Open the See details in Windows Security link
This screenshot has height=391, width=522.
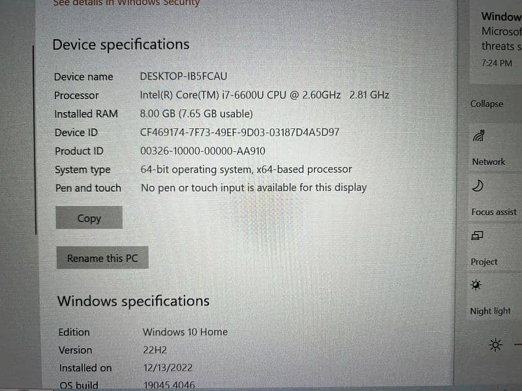point(126,3)
